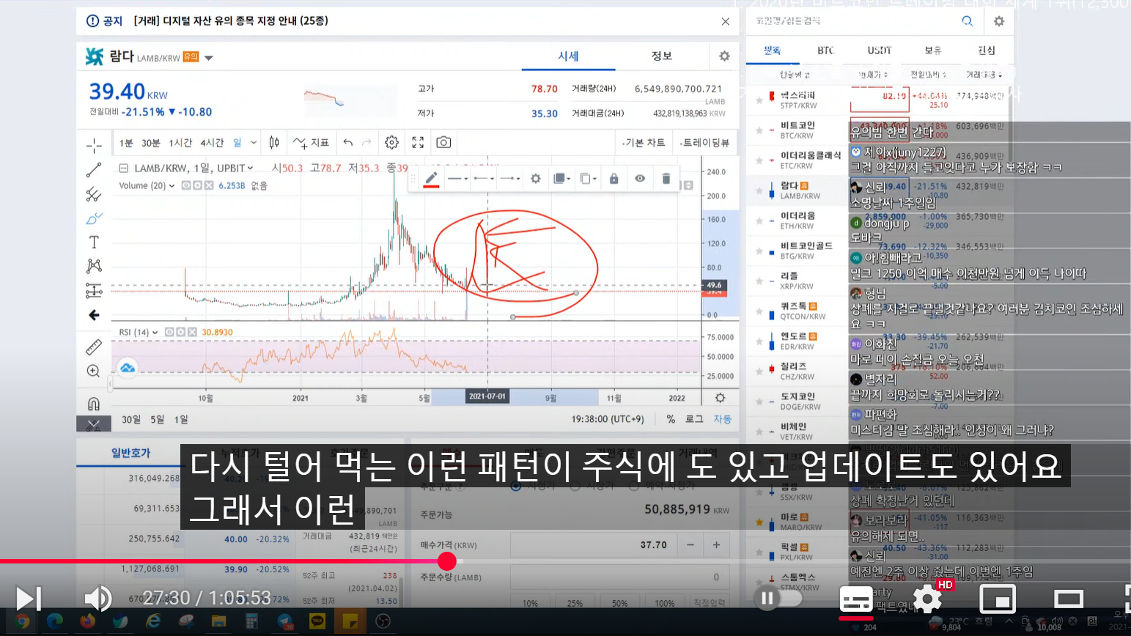The image size is (1131, 636).
Task: Toggle the favorite star for 마로 MARO/KRW
Action: [x=759, y=522]
